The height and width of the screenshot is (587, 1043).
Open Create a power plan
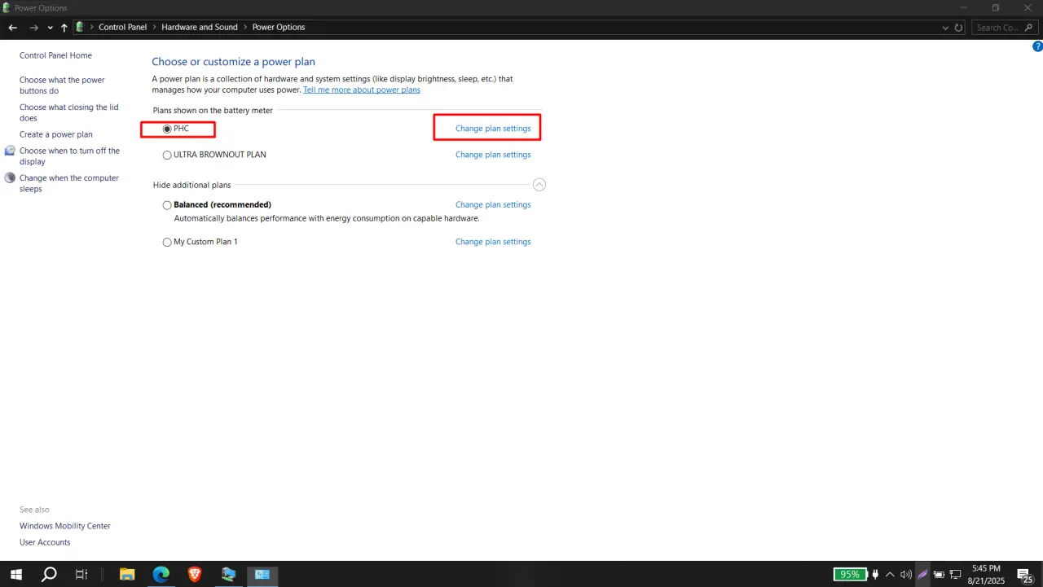pyautogui.click(x=56, y=134)
